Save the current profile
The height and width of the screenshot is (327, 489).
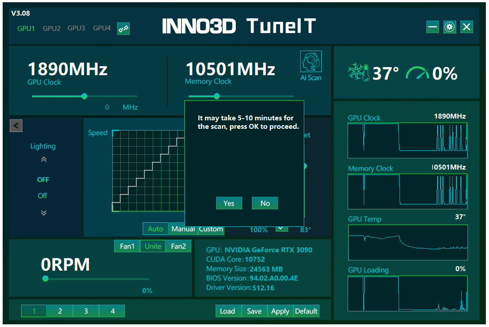254,311
